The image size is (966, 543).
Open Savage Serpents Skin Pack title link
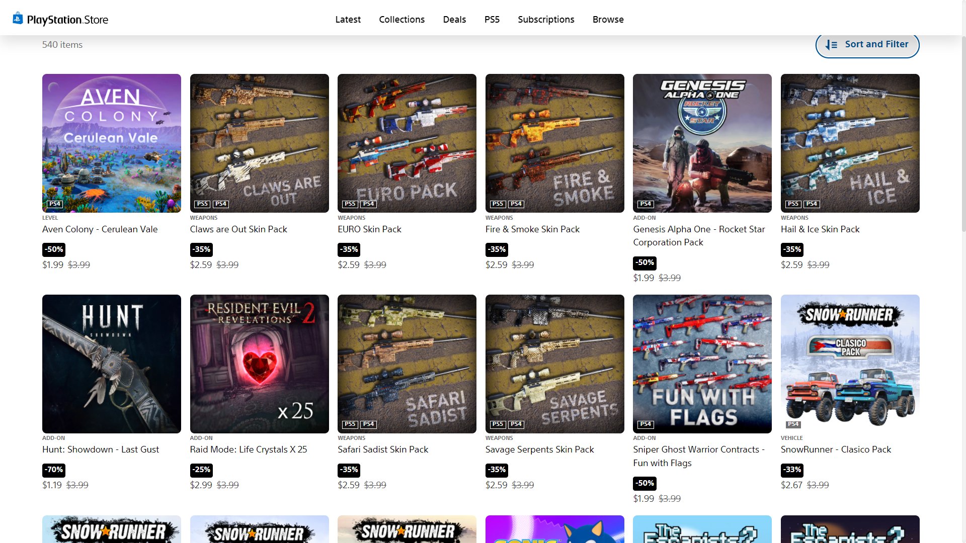coord(539,449)
